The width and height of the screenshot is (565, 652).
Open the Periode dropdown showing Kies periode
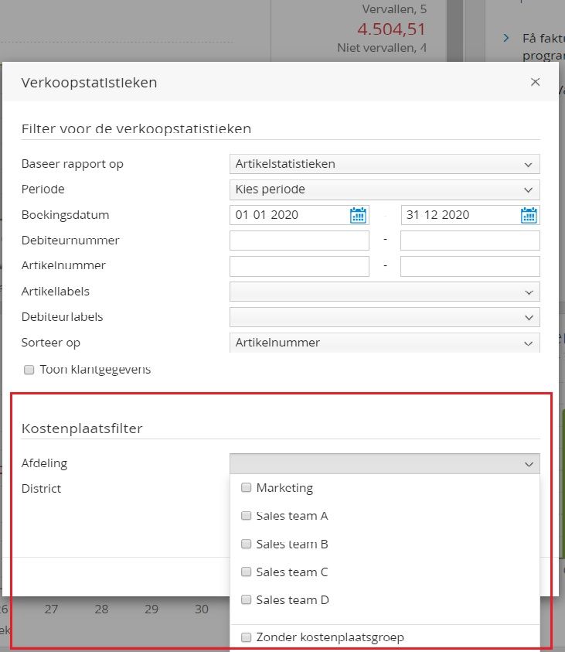click(385, 189)
